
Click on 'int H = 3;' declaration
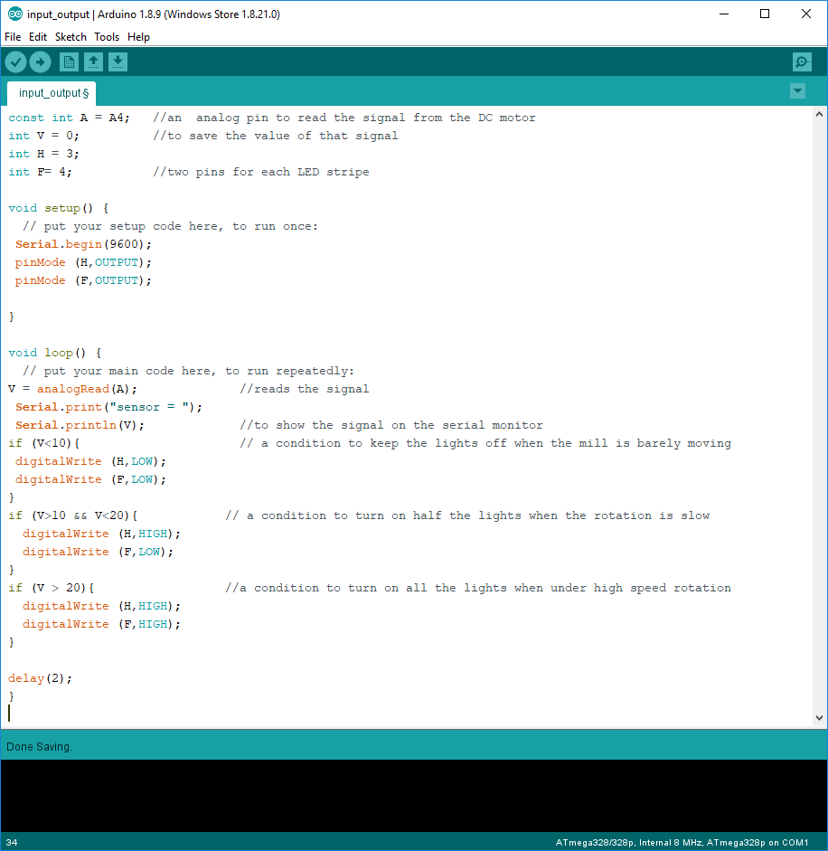[x=43, y=154]
